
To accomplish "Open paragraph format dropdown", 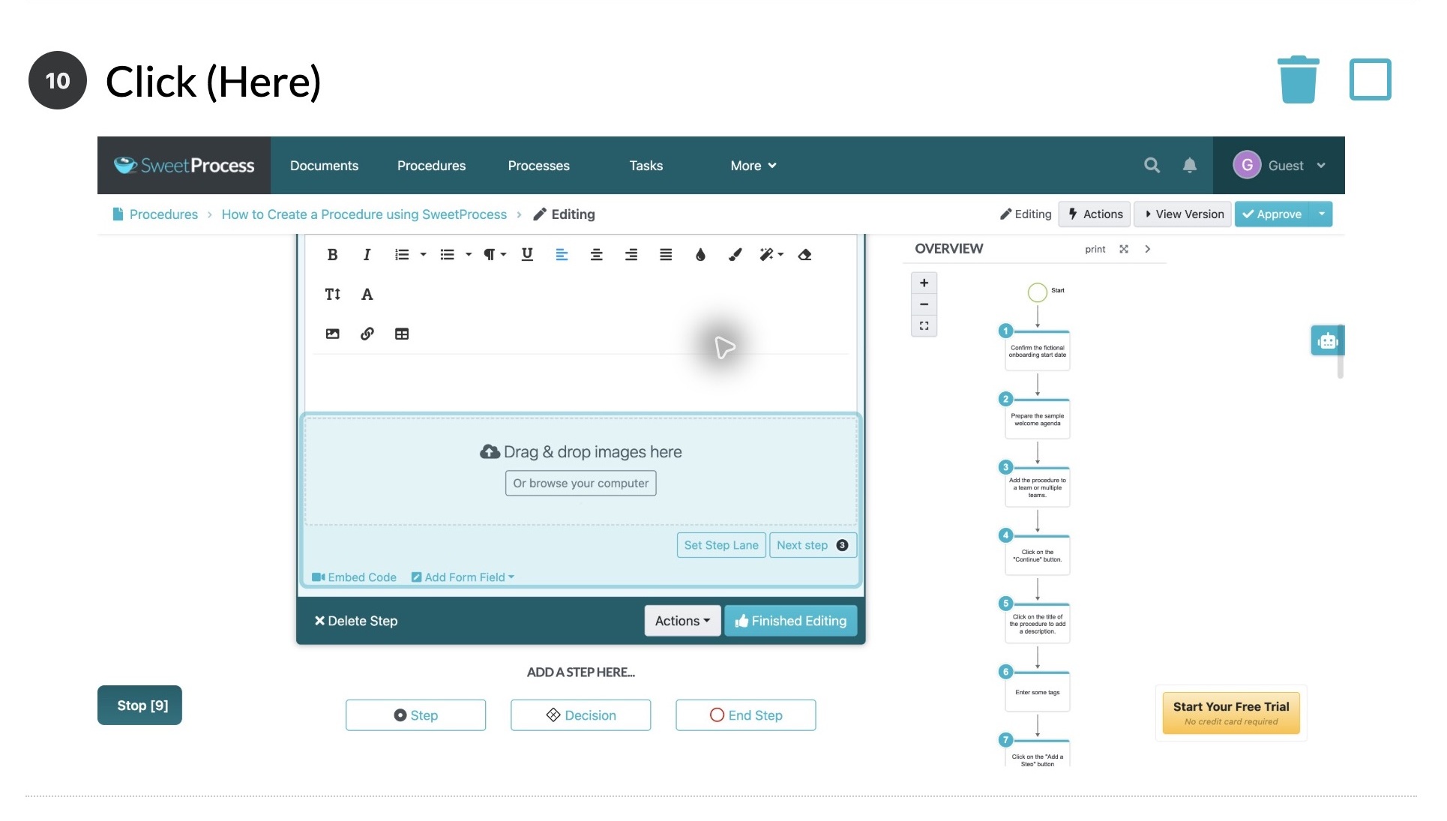I will click(494, 255).
